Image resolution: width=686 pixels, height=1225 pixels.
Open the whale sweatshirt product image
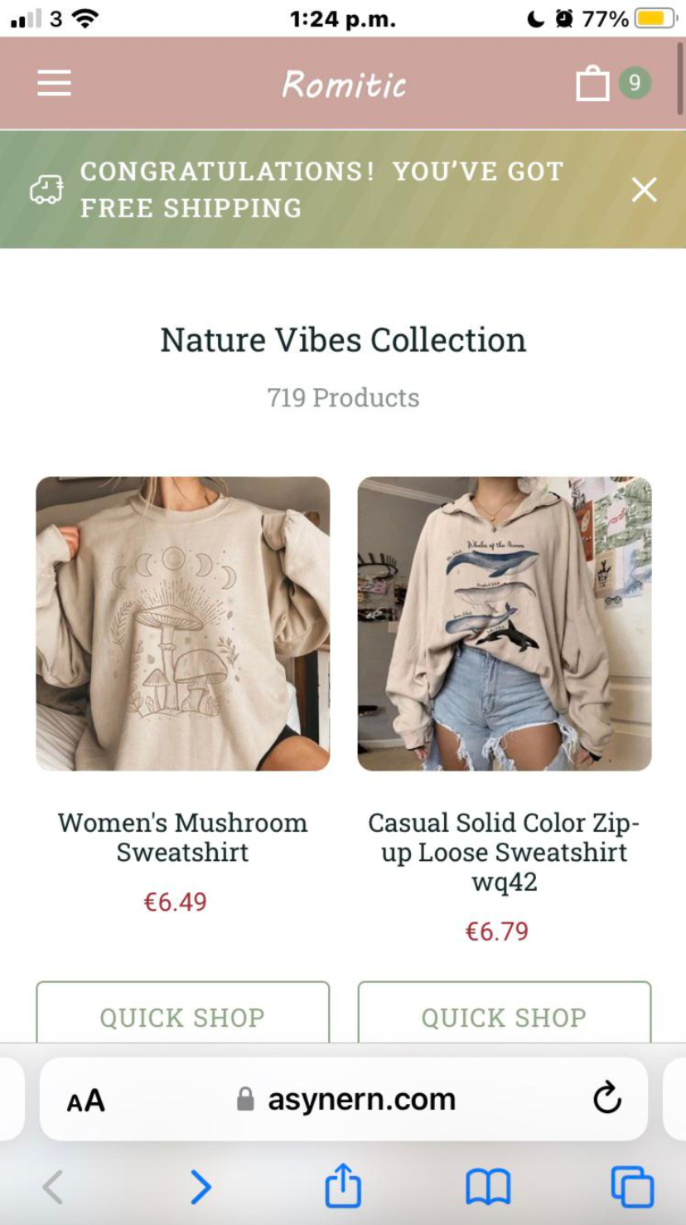pos(505,624)
